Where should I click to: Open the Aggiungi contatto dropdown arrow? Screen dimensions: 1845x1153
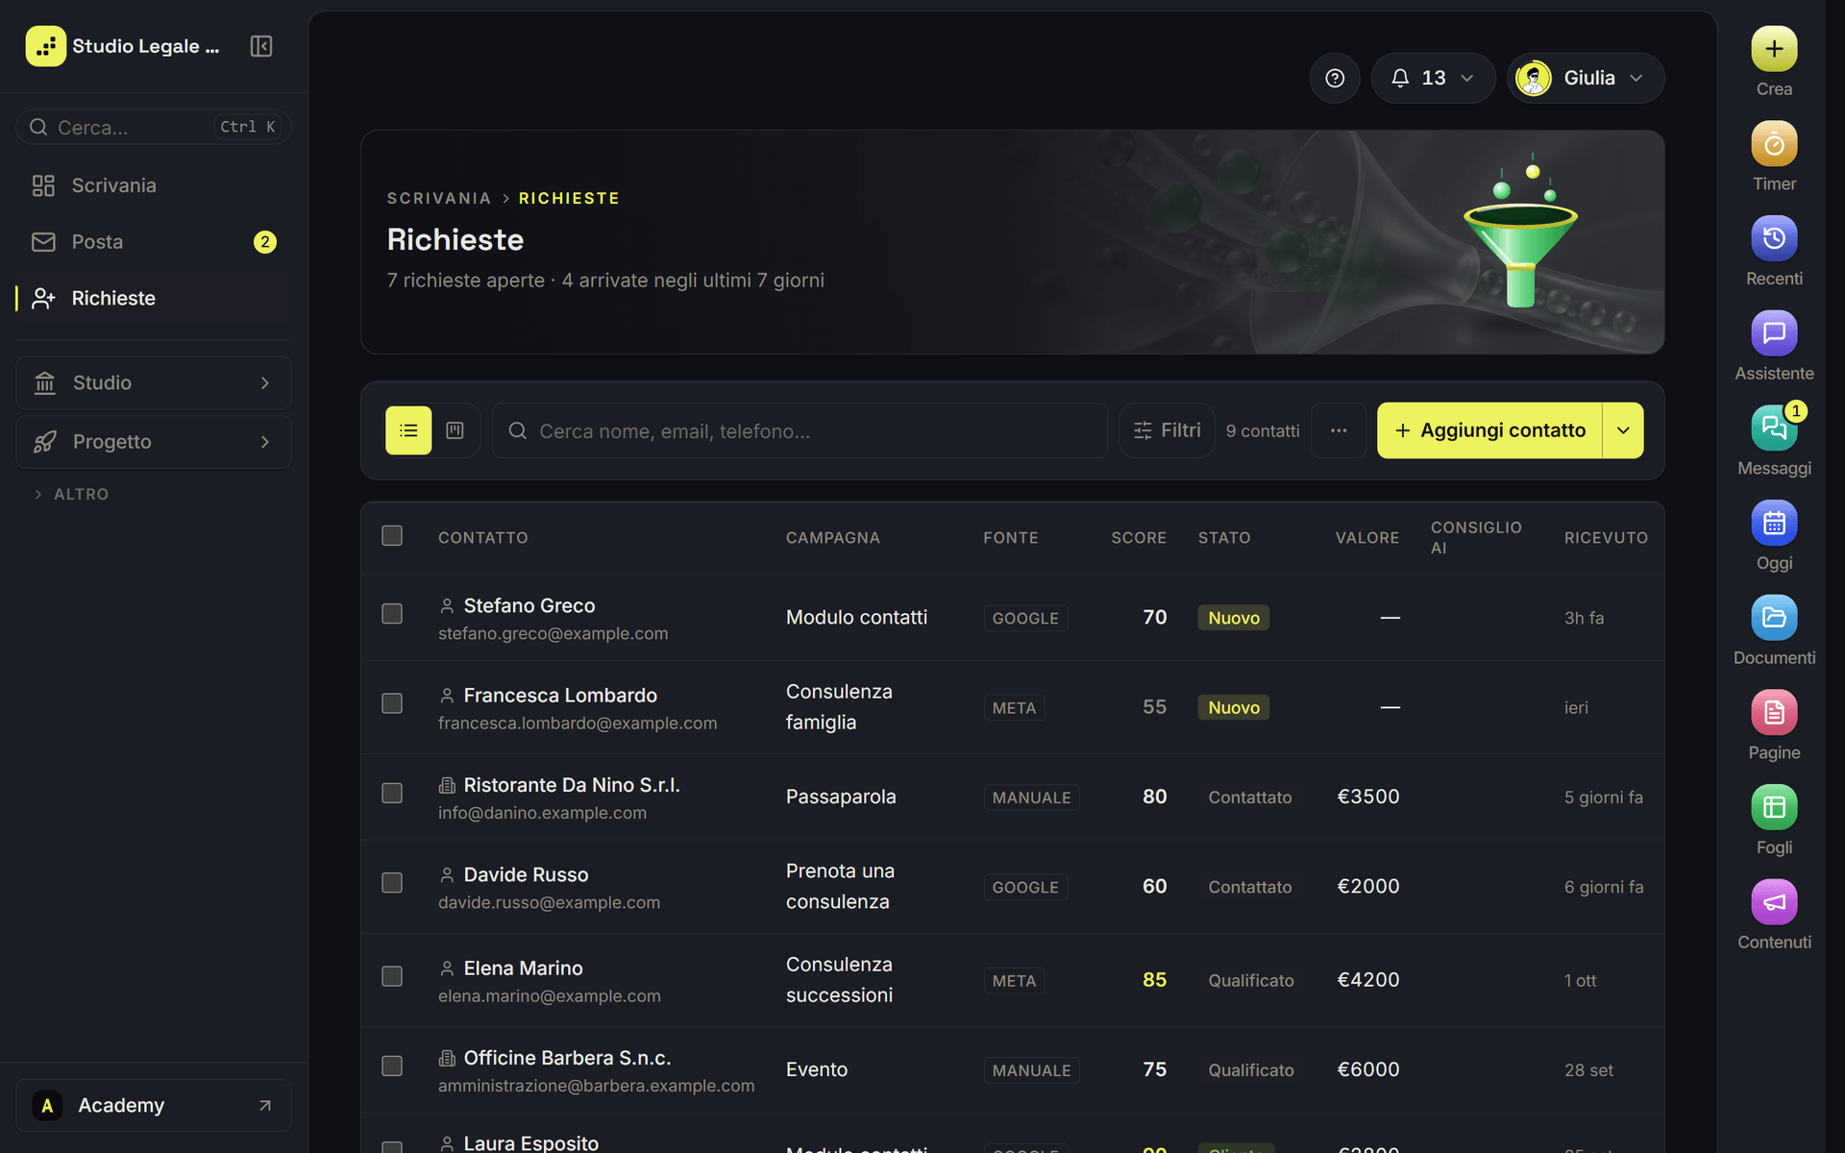point(1623,430)
